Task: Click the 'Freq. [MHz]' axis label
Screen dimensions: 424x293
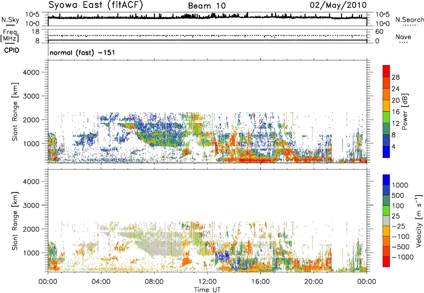Action: tap(10, 36)
